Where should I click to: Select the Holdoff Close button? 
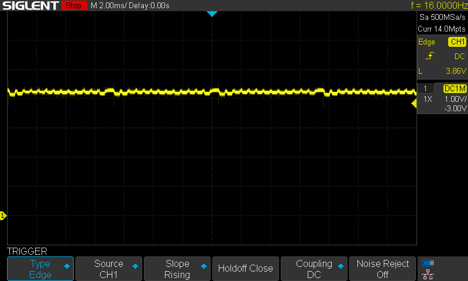click(246, 269)
